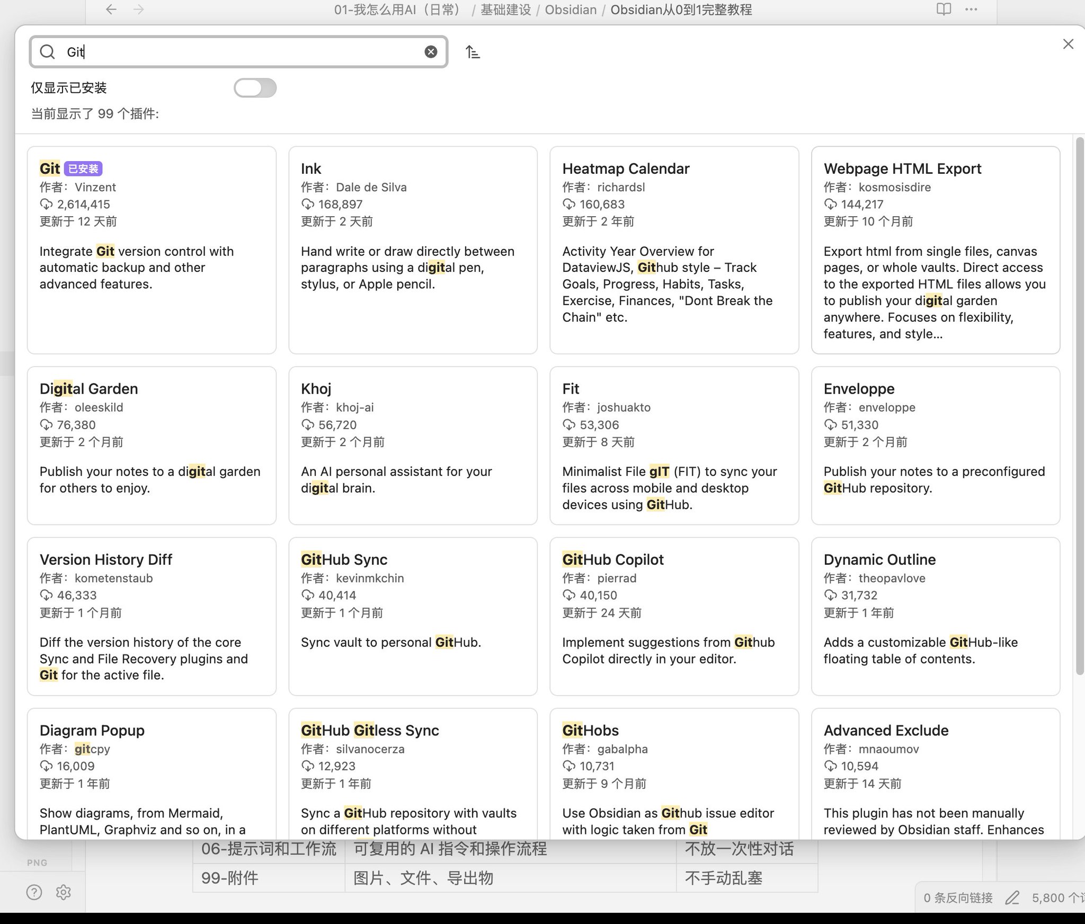Clear the plugin search field
The image size is (1085, 924).
[431, 52]
